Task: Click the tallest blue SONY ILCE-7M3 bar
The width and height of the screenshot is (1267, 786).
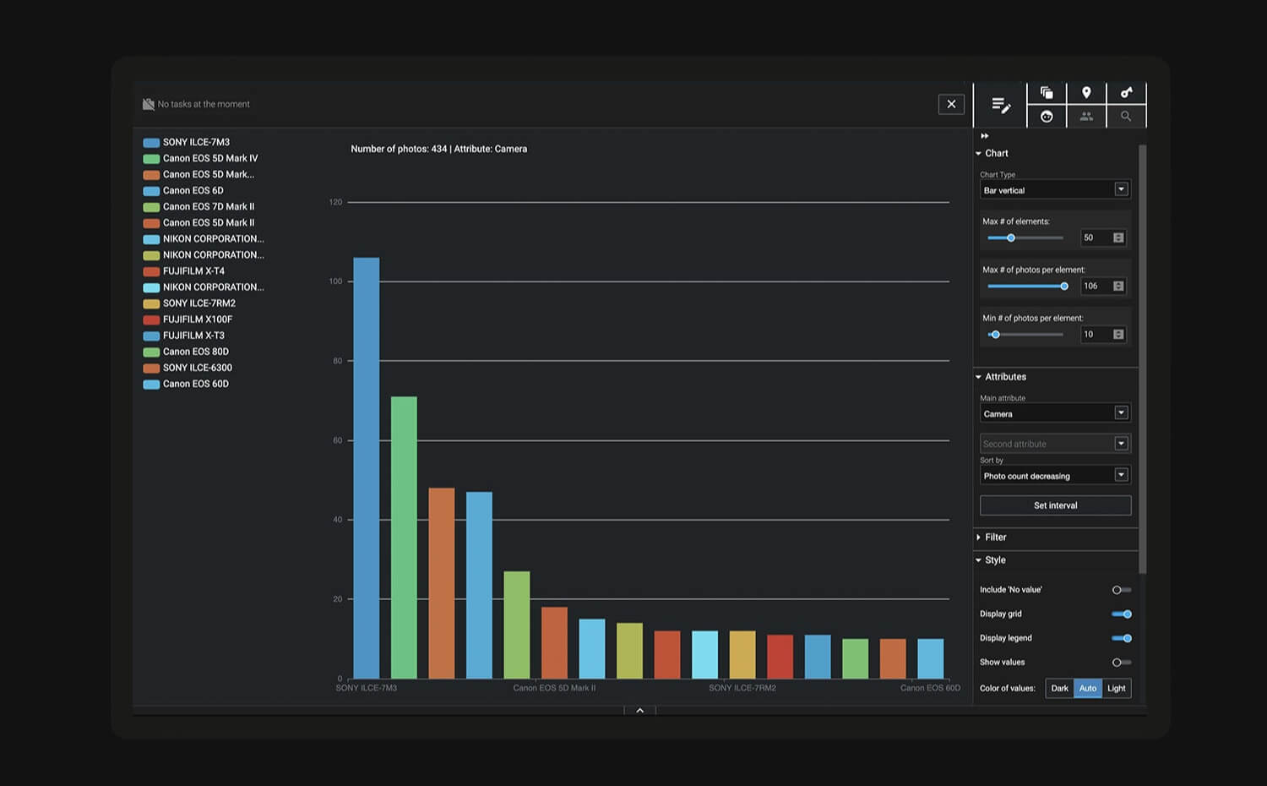Action: coord(366,468)
